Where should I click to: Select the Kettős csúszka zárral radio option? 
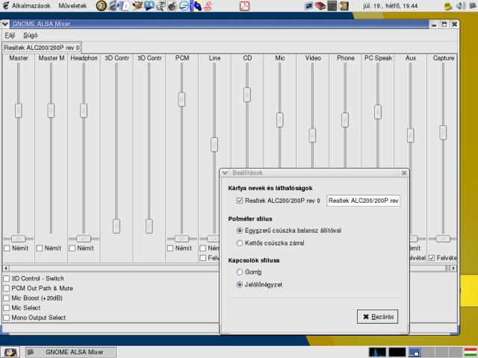tap(240, 243)
